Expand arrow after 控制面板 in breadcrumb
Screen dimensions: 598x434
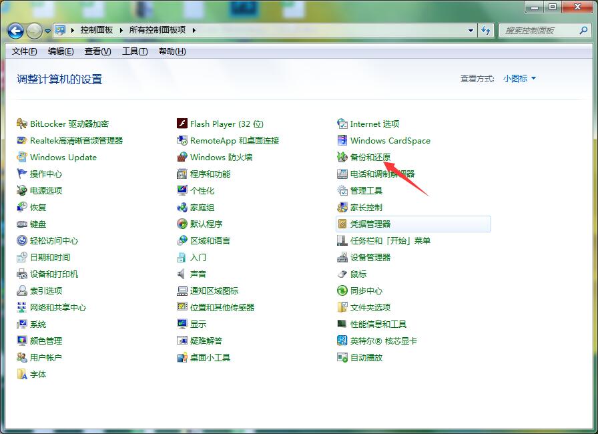pos(121,30)
